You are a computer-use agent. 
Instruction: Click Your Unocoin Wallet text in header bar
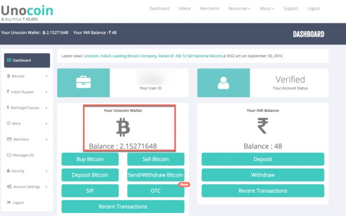tap(35, 33)
